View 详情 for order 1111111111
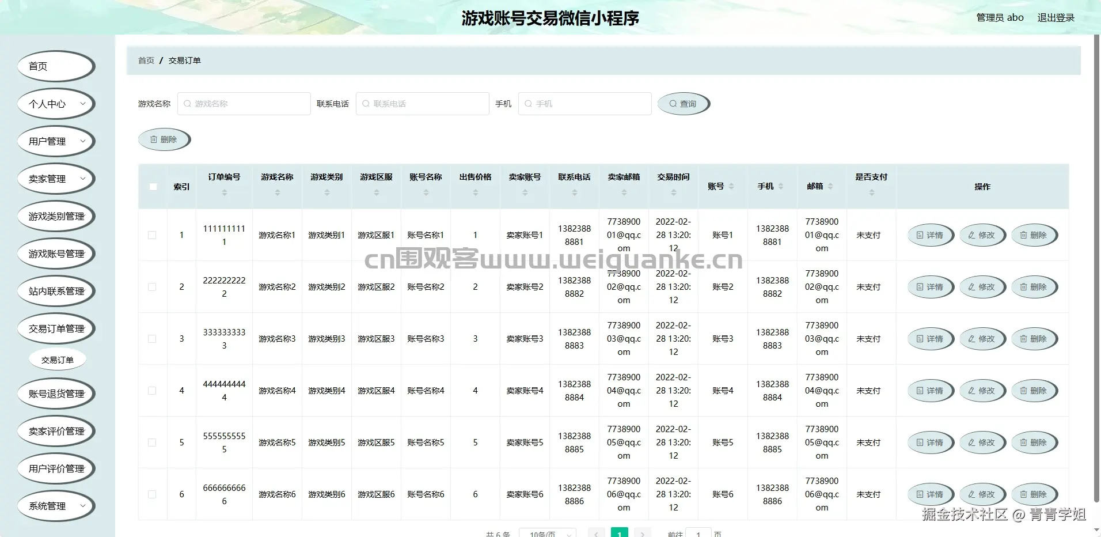The height and width of the screenshot is (537, 1101). (931, 235)
